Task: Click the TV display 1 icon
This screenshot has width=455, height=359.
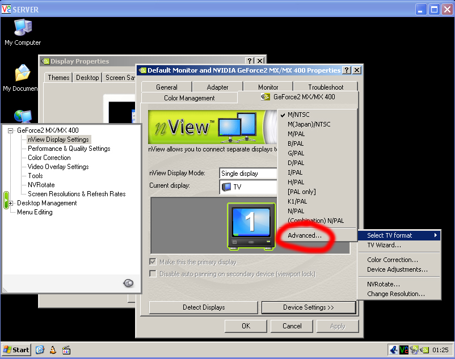Action: coord(251,225)
